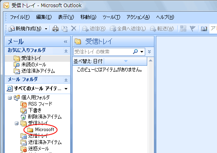Click the 迷惑メール folder icon

tap(24, 149)
